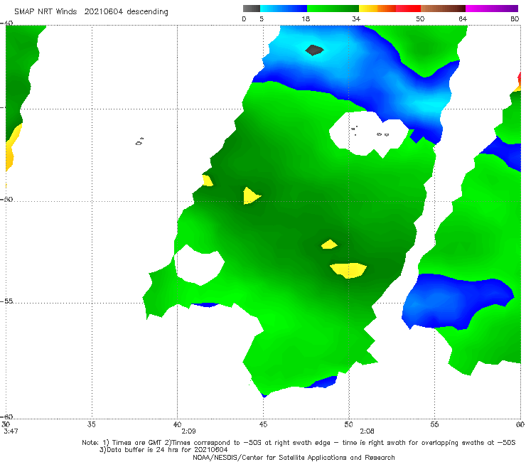Click the dark gray low-wind patch in cyan area
526x462 pixels.
click(314, 50)
